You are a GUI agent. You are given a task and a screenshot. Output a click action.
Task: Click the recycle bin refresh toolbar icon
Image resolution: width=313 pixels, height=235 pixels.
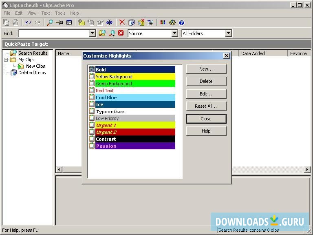point(131,22)
